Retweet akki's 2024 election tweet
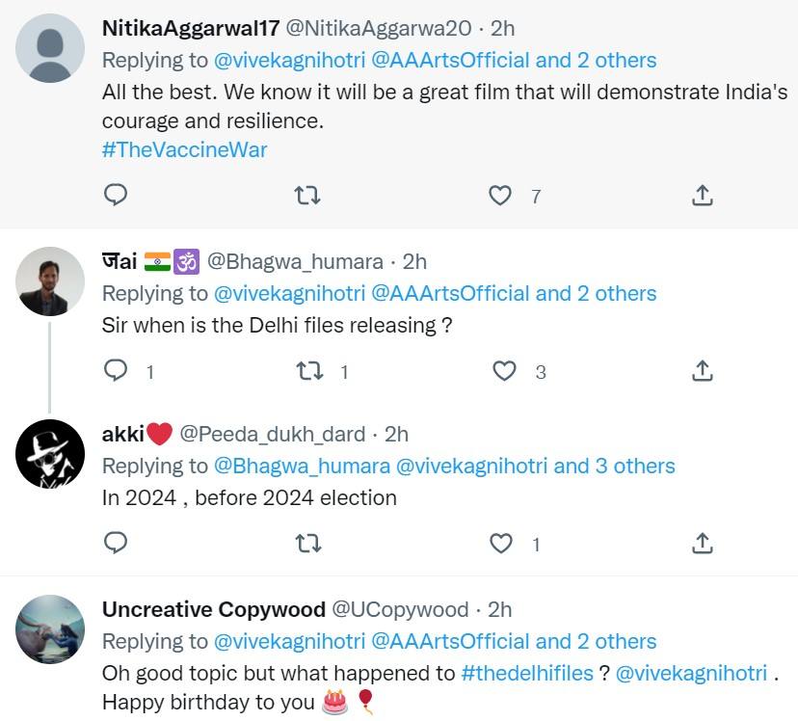This screenshot has height=721, width=798. pos(306,544)
